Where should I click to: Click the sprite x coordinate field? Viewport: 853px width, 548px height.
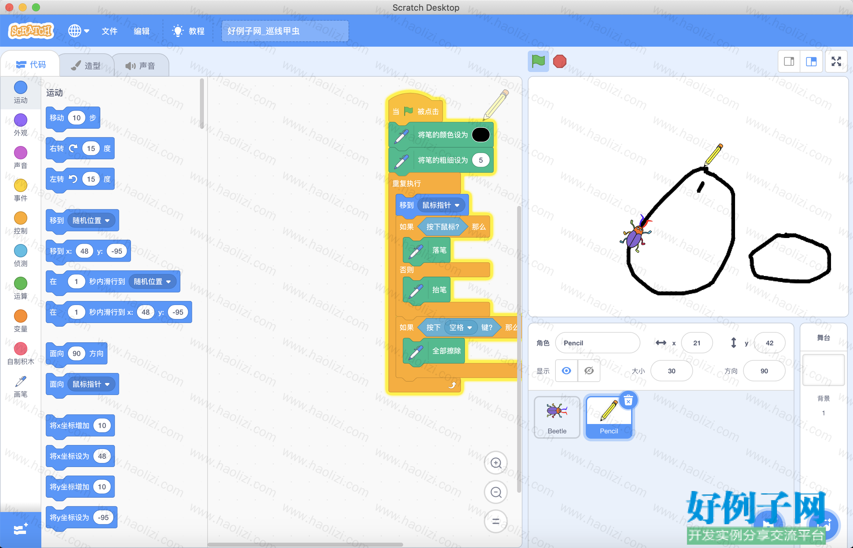[697, 343]
